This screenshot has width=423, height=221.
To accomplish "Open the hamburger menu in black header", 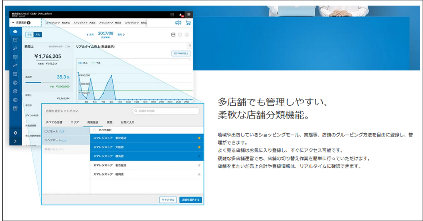I will pos(189,15).
